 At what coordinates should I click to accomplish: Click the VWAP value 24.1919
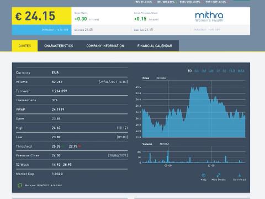pyautogui.click(x=58, y=109)
